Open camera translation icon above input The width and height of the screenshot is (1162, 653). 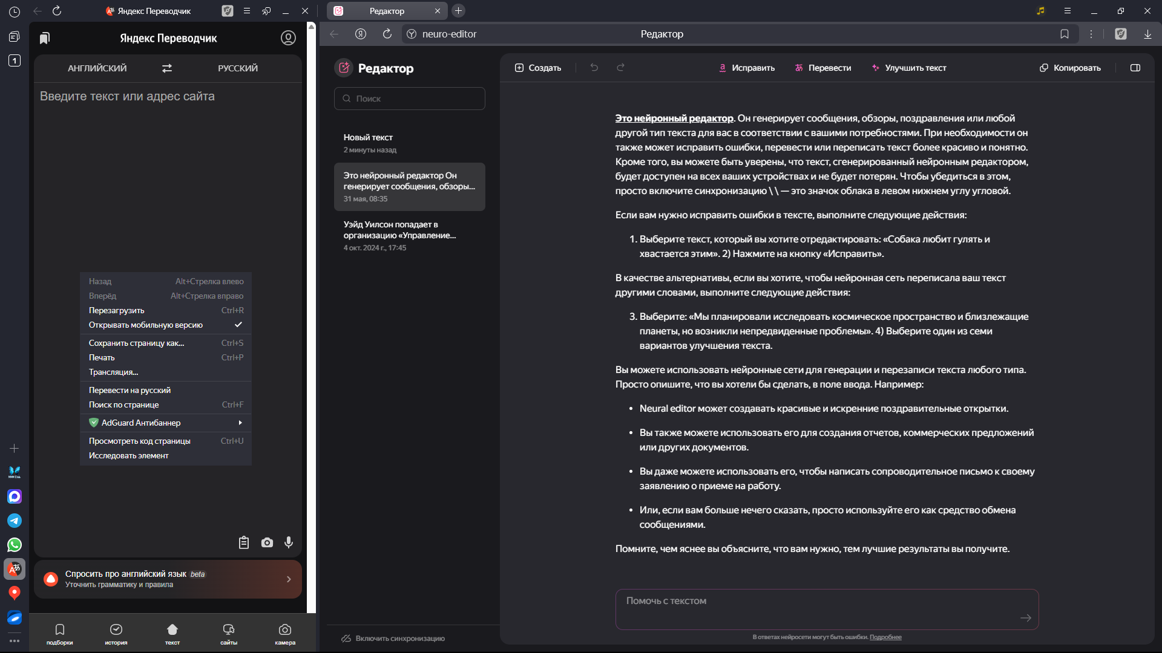tap(267, 542)
